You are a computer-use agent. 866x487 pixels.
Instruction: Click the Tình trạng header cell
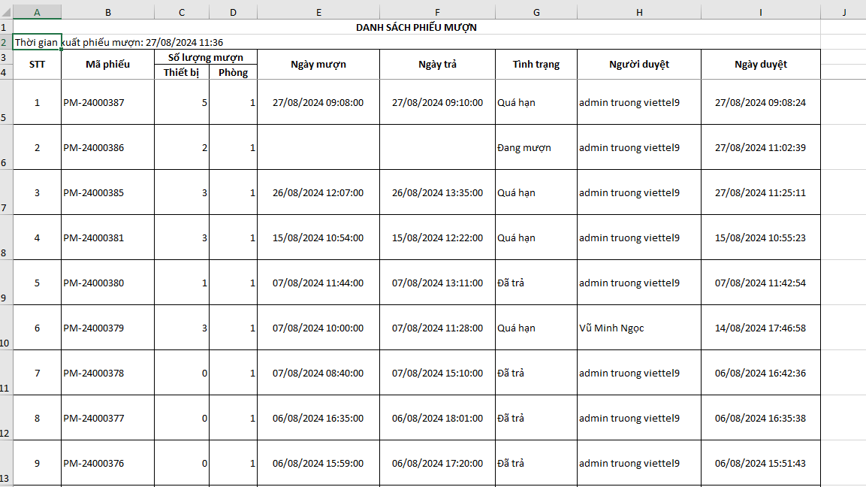pyautogui.click(x=536, y=64)
